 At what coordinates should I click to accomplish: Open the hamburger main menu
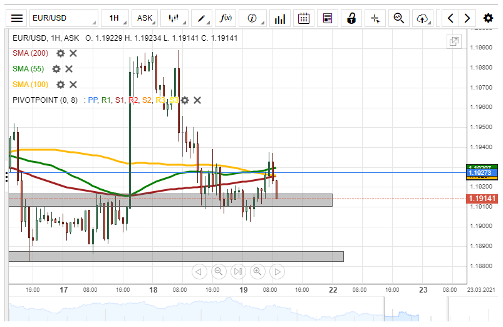coord(18,18)
